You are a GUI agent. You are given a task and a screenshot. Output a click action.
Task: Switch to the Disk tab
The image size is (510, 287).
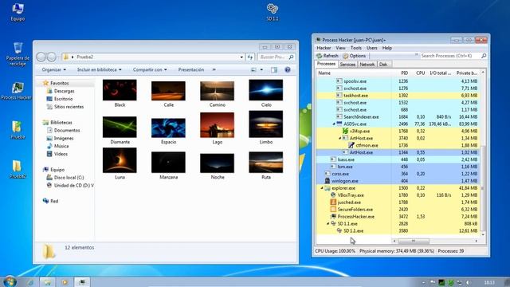tap(383, 65)
